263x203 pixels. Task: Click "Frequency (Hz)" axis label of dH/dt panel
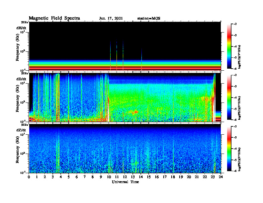pos(18,47)
